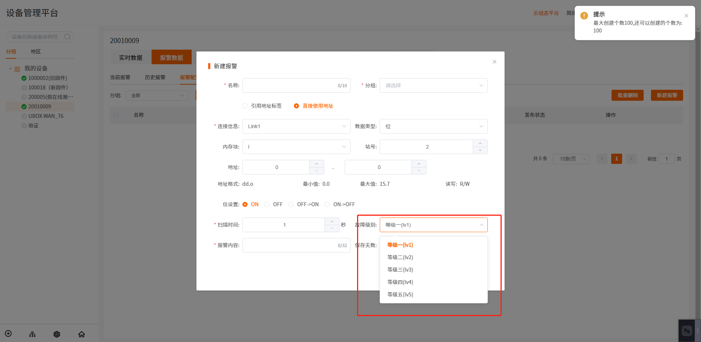Screen dimensions: 701x342
Task: Collapse the 我的设备 tree node
Action: click(x=10, y=69)
